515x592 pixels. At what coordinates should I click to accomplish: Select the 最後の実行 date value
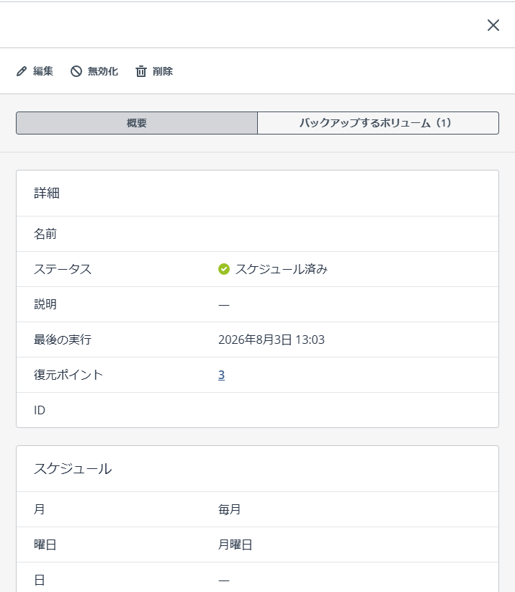[272, 340]
